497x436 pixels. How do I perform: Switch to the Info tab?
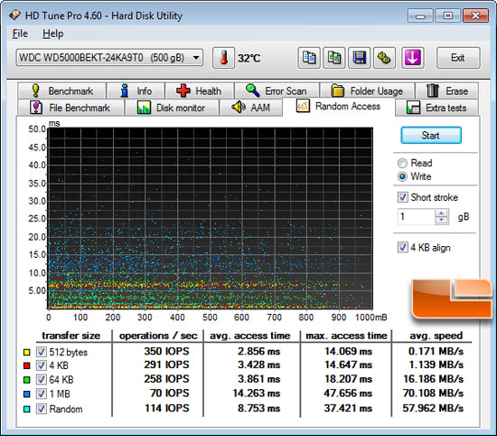(136, 90)
